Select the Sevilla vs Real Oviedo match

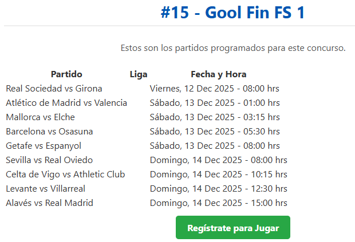[x=49, y=160]
